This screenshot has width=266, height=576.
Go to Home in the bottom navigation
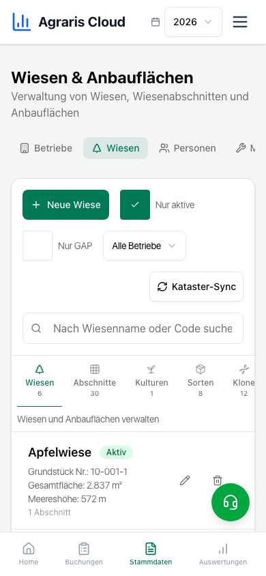29,554
